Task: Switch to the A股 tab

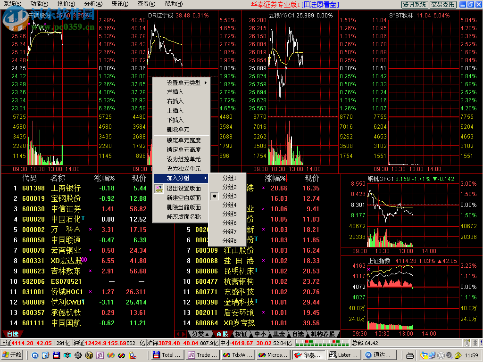Action: tap(223, 334)
